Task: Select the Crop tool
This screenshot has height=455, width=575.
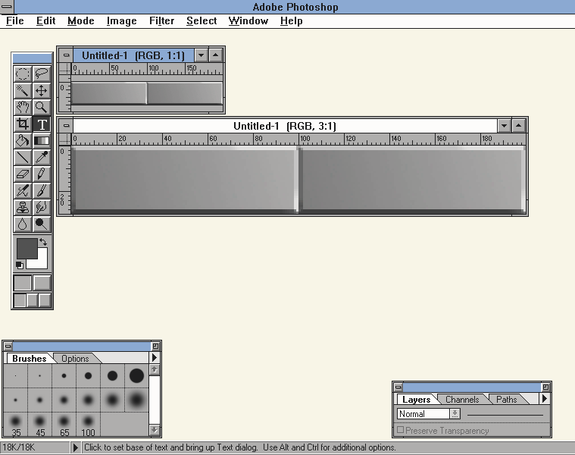Action: tap(23, 124)
